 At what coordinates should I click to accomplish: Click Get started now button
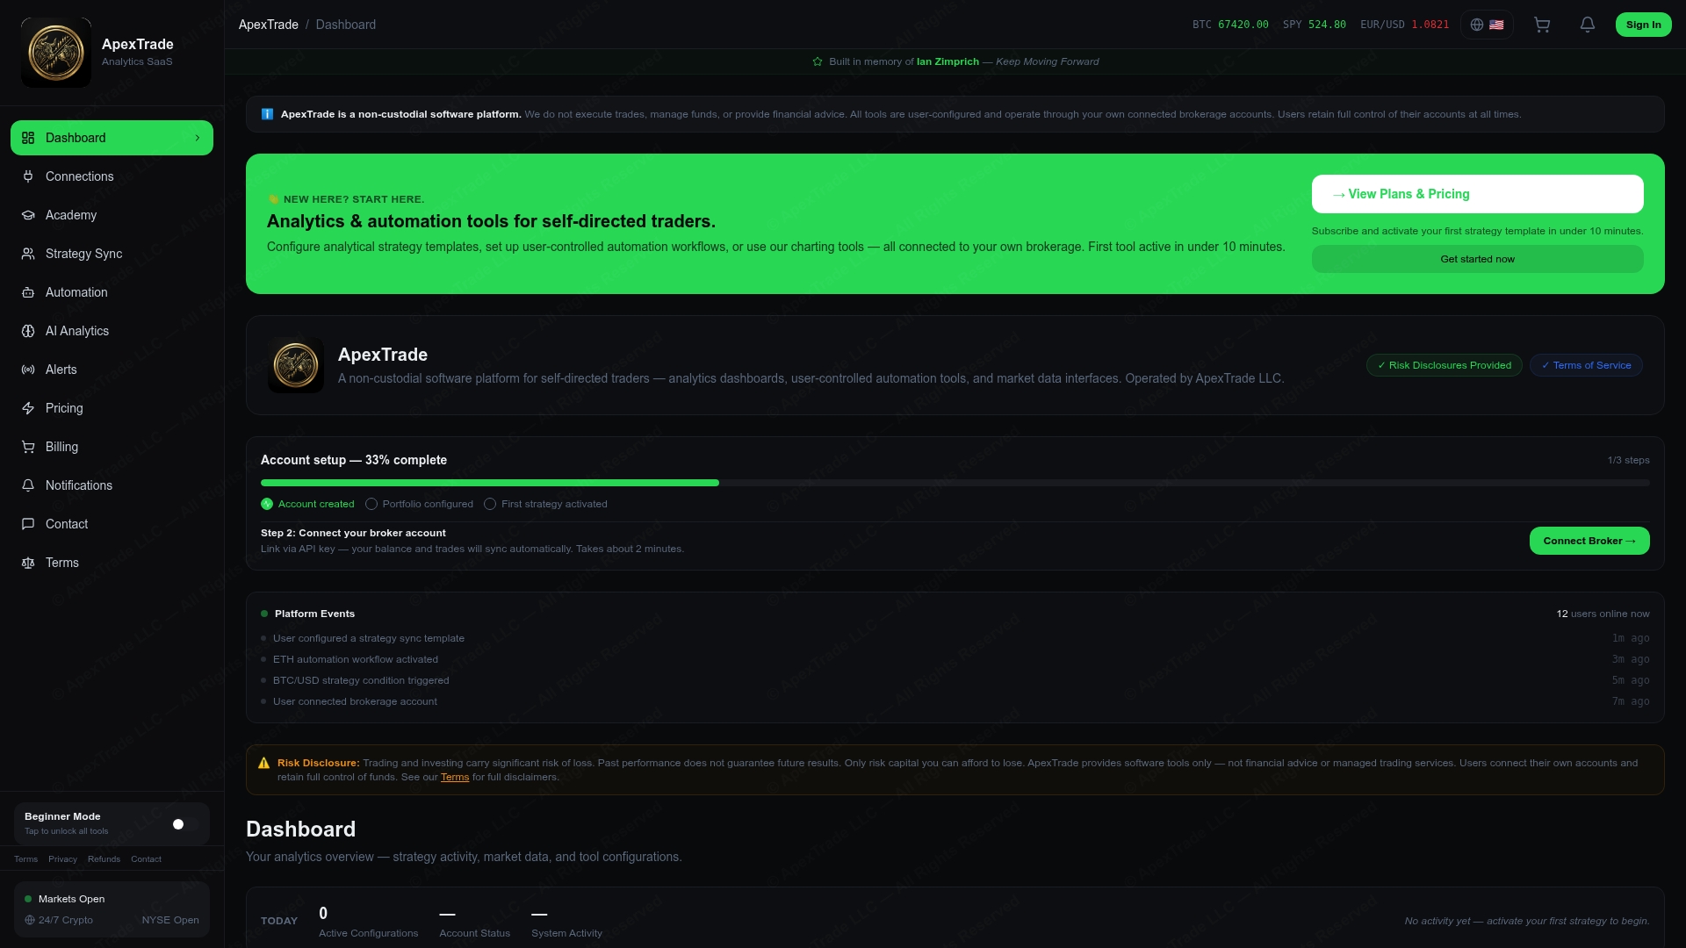click(x=1477, y=259)
